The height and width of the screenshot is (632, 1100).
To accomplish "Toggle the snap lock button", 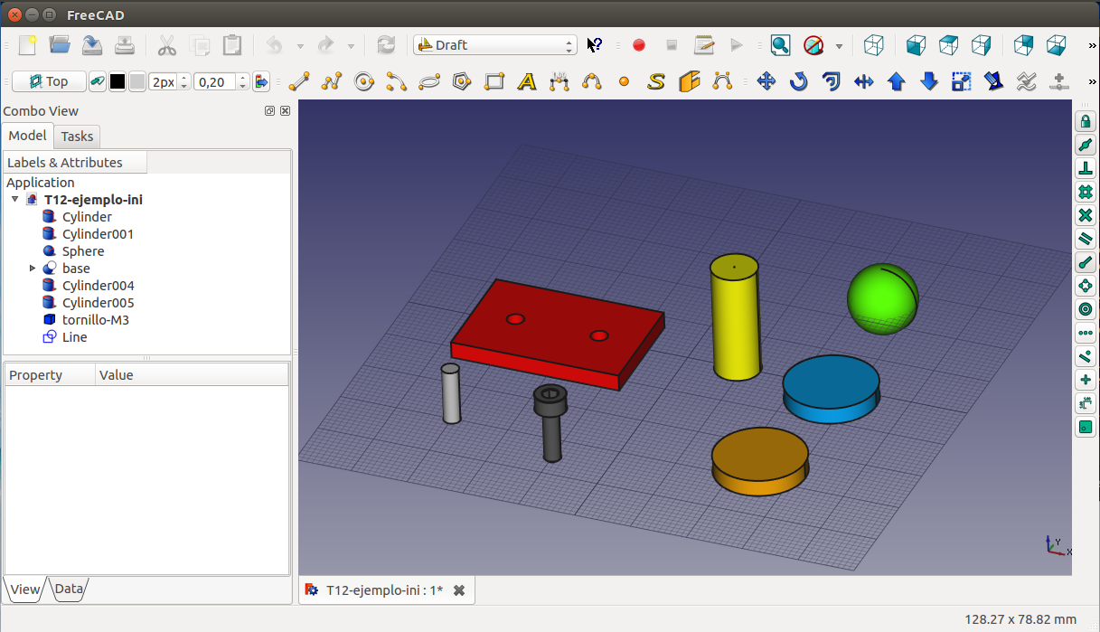I will tap(1086, 121).
